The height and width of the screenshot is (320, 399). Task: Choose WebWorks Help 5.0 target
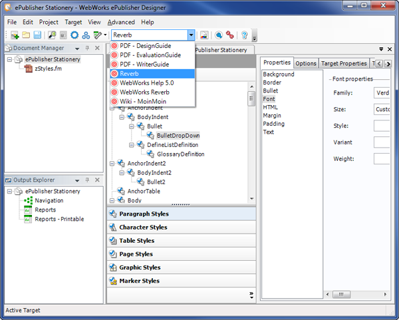(x=152, y=83)
